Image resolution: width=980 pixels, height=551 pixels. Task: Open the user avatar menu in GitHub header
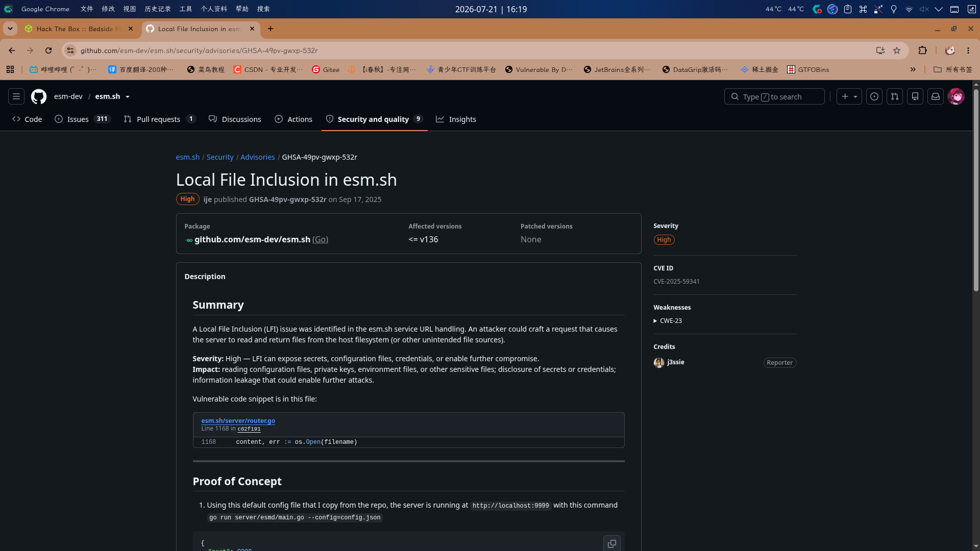point(956,96)
